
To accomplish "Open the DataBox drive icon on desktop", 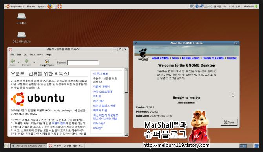I will click(x=21, y=17).
